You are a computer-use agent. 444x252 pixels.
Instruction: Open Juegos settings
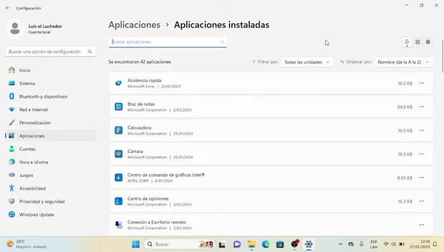pyautogui.click(x=51, y=175)
